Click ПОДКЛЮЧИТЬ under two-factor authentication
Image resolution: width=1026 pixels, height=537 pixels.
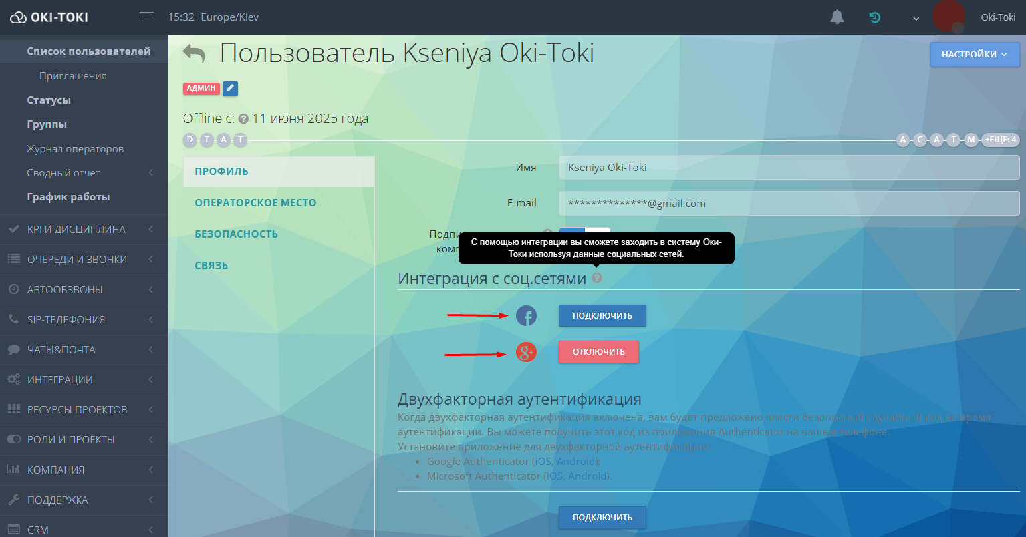pyautogui.click(x=602, y=517)
